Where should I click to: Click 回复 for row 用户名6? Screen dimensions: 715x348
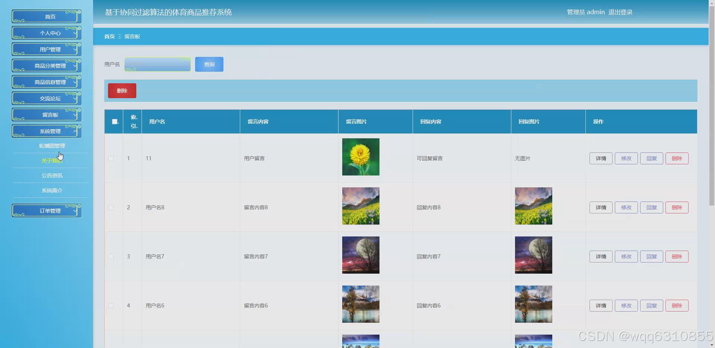pos(652,306)
